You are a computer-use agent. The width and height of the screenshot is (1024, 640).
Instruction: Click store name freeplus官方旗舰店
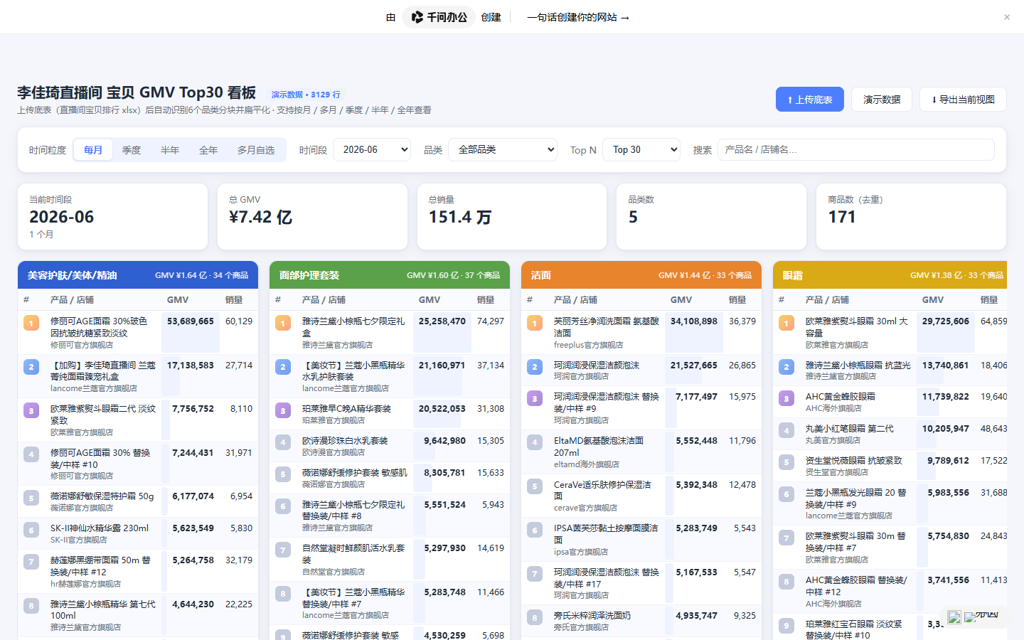pyautogui.click(x=589, y=345)
